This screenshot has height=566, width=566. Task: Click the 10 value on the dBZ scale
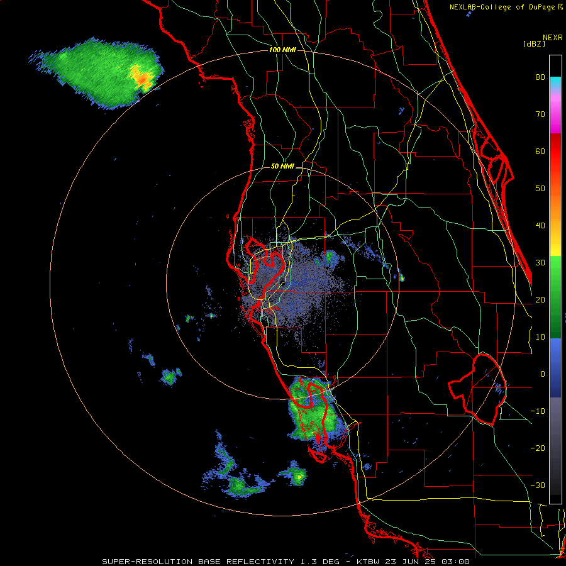540,337
